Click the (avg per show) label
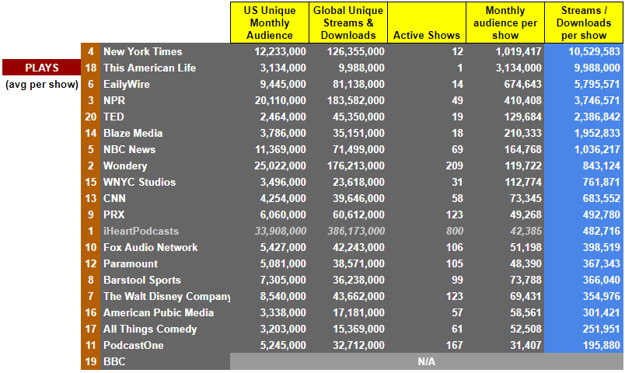The height and width of the screenshot is (373, 625). tap(42, 85)
